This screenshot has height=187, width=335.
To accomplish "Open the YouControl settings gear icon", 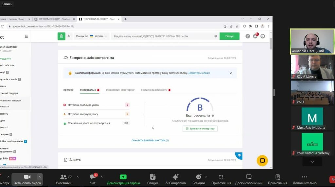I will pos(263,36).
